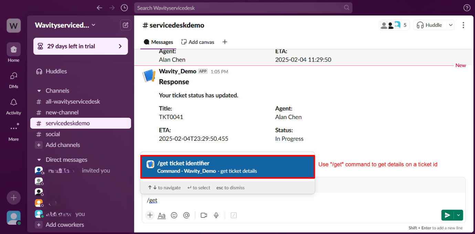Collapse the Channels section
Viewport: 475px width, 234px height.
coord(39,91)
